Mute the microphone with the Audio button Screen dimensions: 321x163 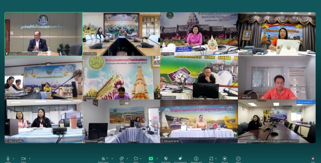click(8, 159)
